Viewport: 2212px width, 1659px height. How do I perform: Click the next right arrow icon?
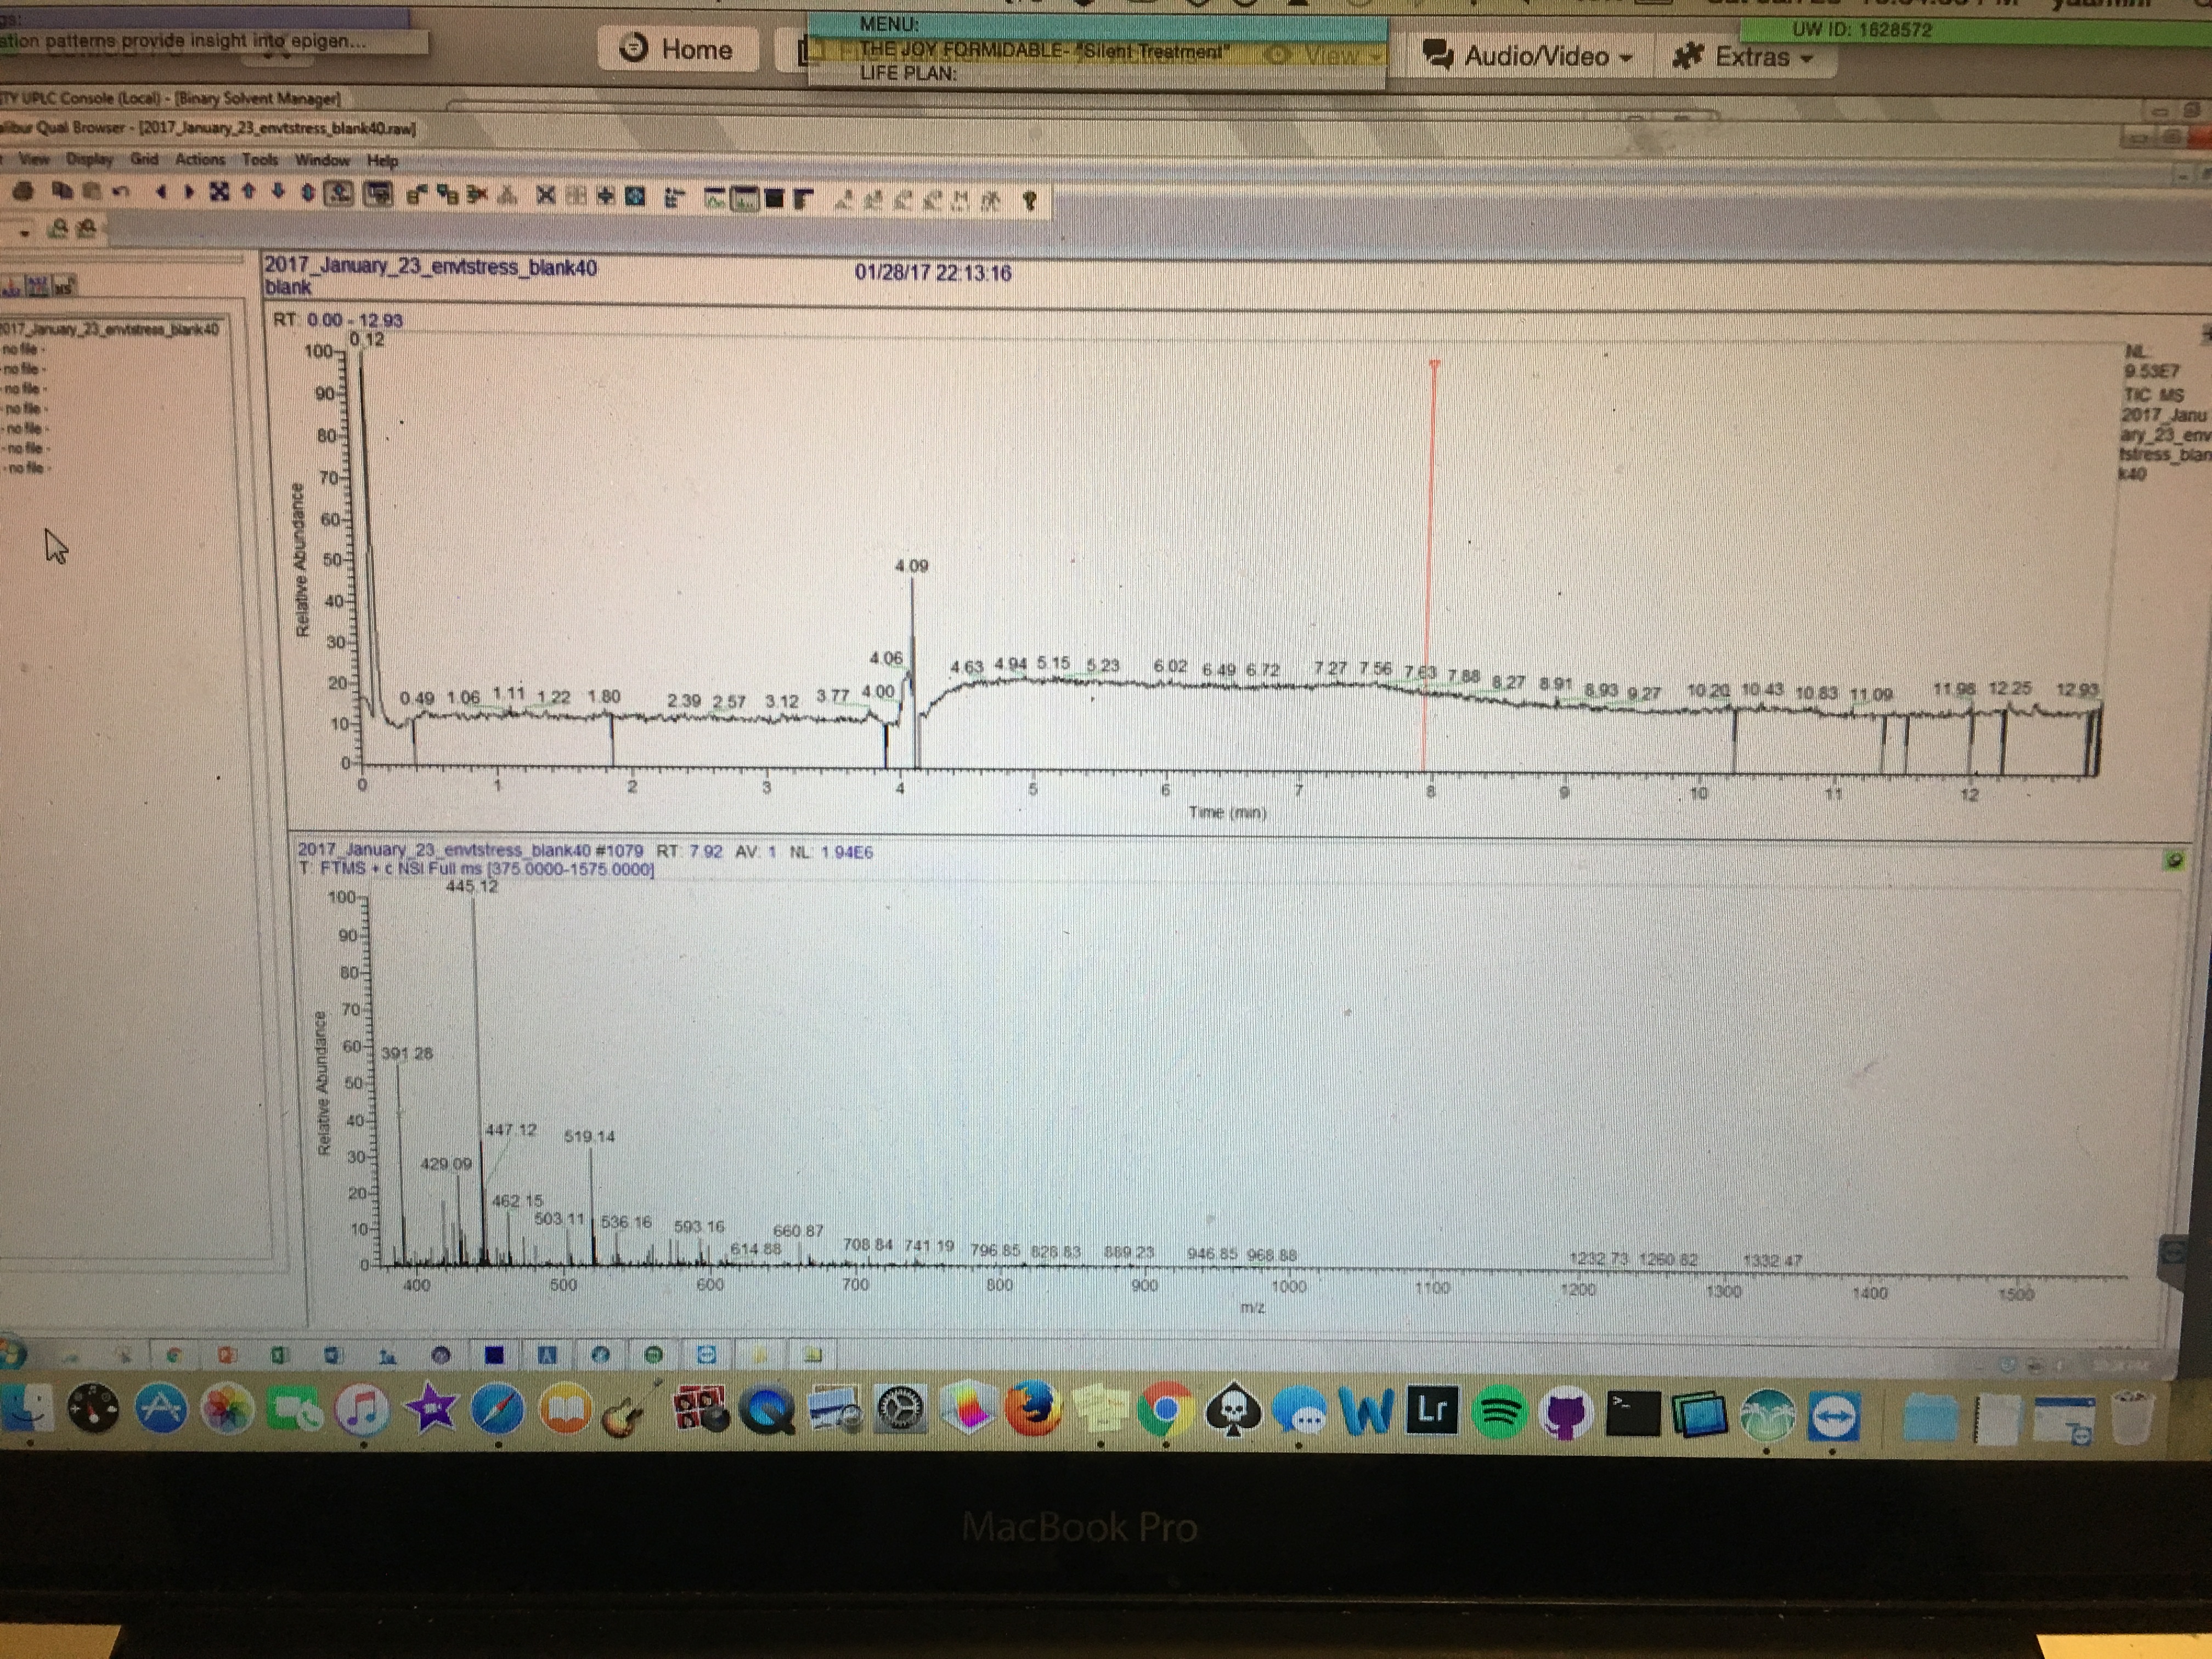coord(189,192)
